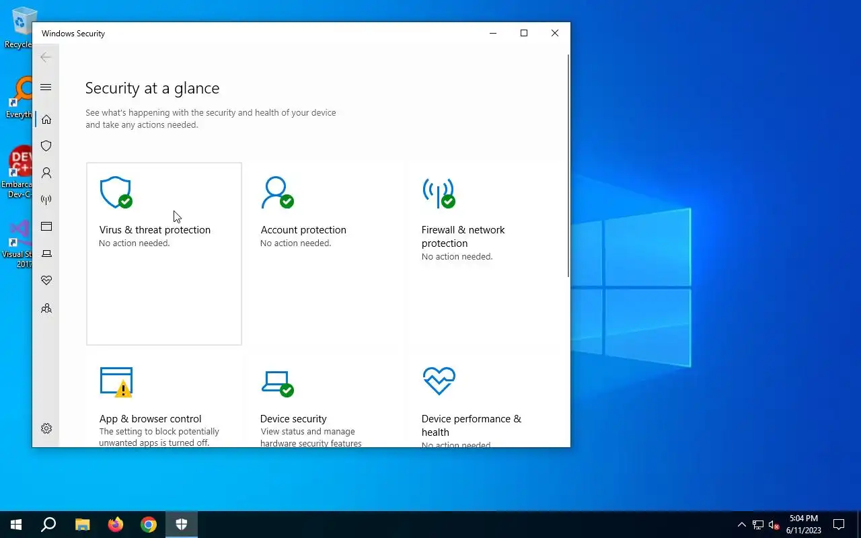861x538 pixels.
Task: Open Virus & threat protection shield in sidebar
Action: coord(46,146)
